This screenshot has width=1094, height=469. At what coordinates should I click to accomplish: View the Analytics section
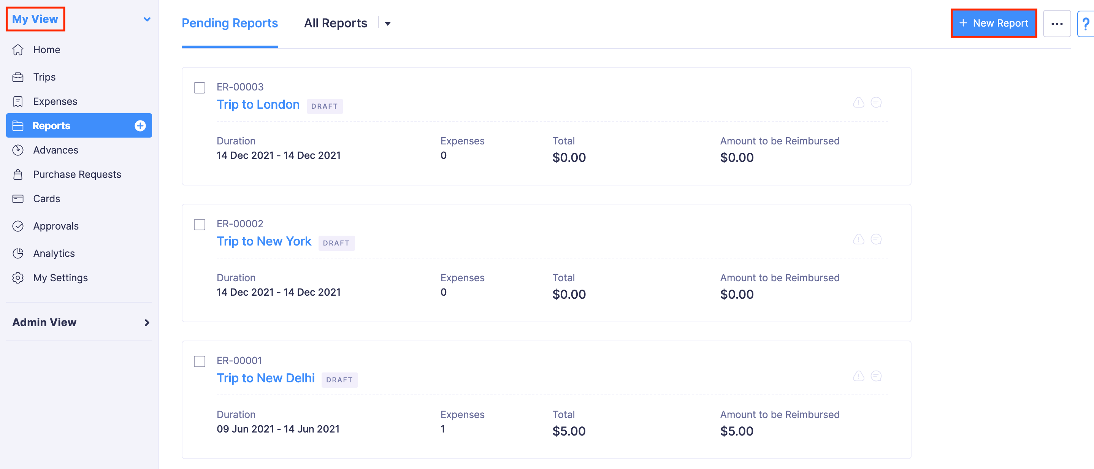click(54, 253)
